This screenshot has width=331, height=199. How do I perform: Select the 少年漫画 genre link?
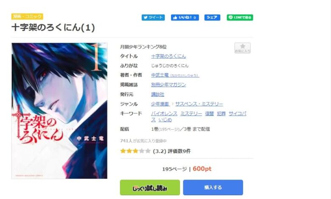(160, 104)
